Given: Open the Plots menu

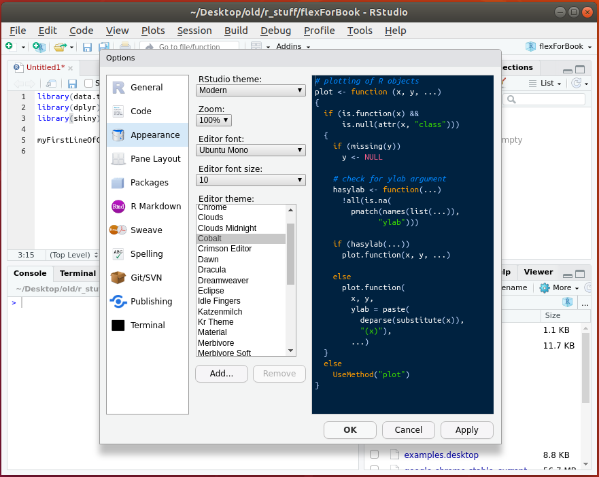Looking at the screenshot, I should tap(153, 31).
